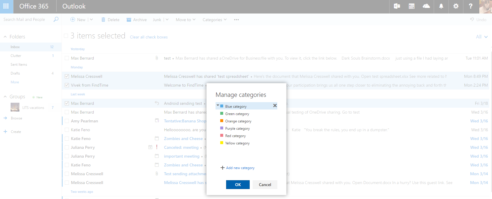This screenshot has height=199, width=492.
Task: Click the Browse groups arrow icon
Action: point(5,118)
